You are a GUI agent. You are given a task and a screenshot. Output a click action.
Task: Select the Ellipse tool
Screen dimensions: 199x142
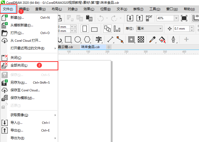(78, 40)
